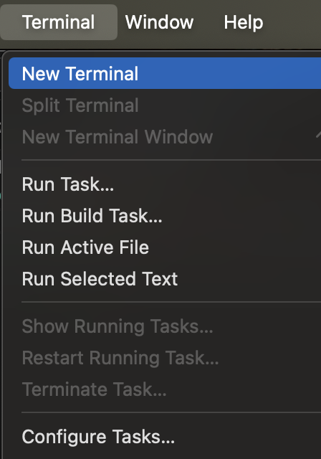Viewport: 321px width, 459px height.
Task: Start a build via Run Build Task...
Action: (165, 216)
